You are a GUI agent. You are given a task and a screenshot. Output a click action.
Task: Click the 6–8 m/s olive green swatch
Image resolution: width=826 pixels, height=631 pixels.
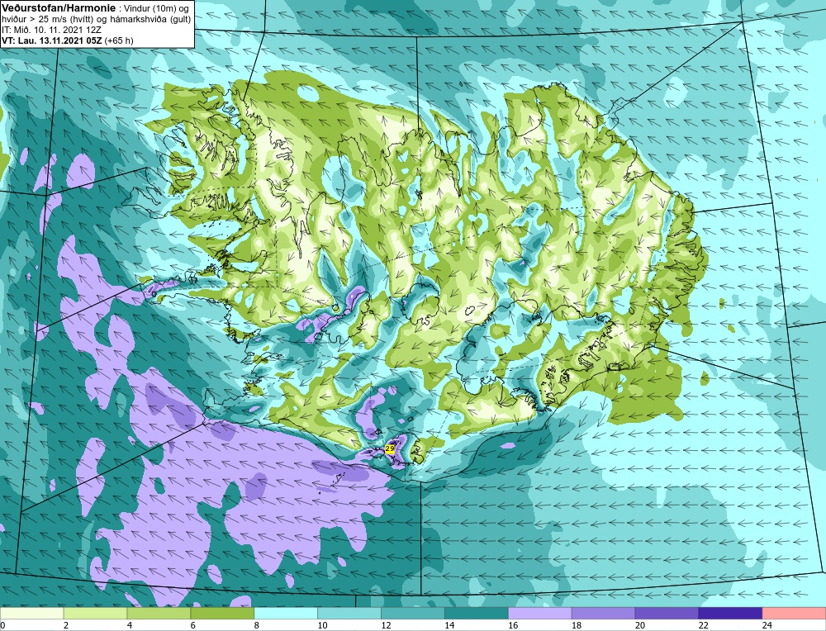[x=222, y=613]
